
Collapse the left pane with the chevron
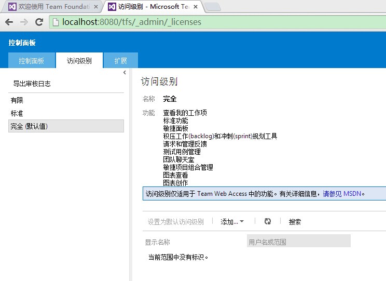pyautogui.click(x=125, y=73)
